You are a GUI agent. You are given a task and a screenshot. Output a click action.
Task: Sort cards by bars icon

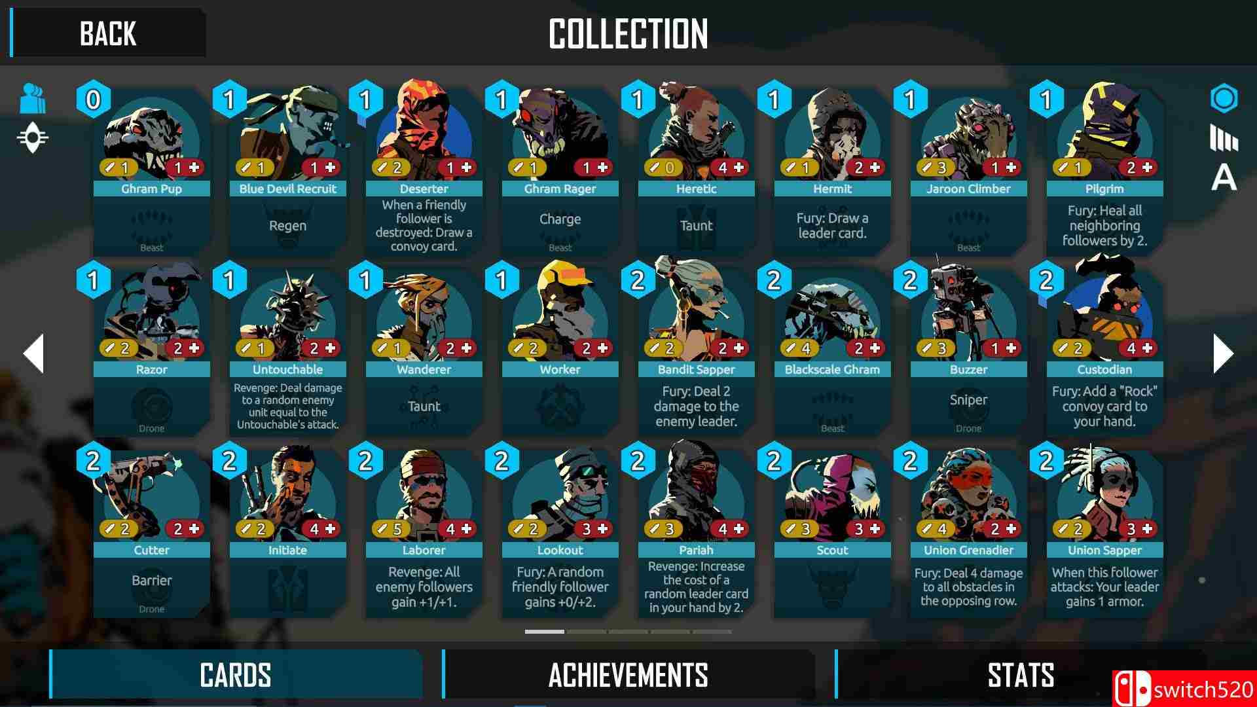(1224, 138)
